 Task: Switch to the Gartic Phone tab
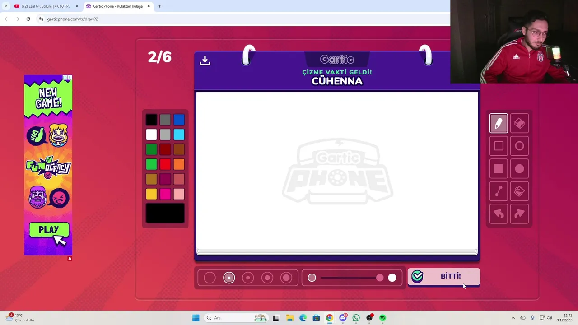tap(118, 6)
